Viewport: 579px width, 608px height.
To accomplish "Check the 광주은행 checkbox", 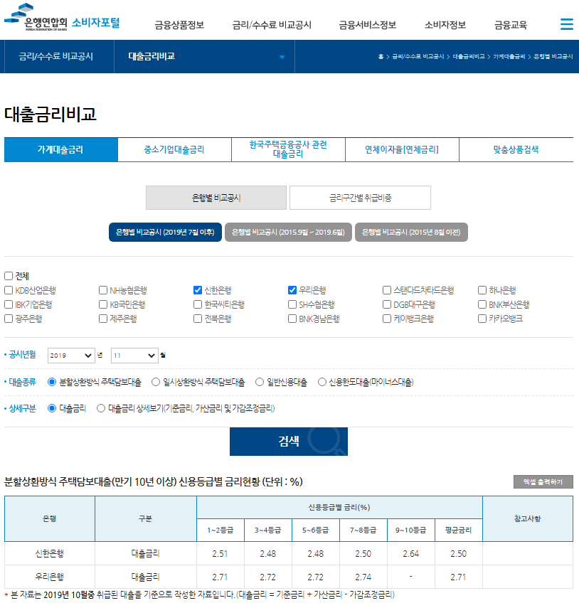I will 9,319.
